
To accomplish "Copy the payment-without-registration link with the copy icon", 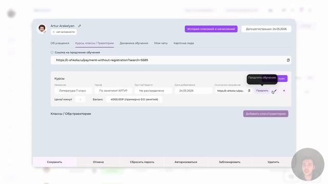I will [x=288, y=60].
